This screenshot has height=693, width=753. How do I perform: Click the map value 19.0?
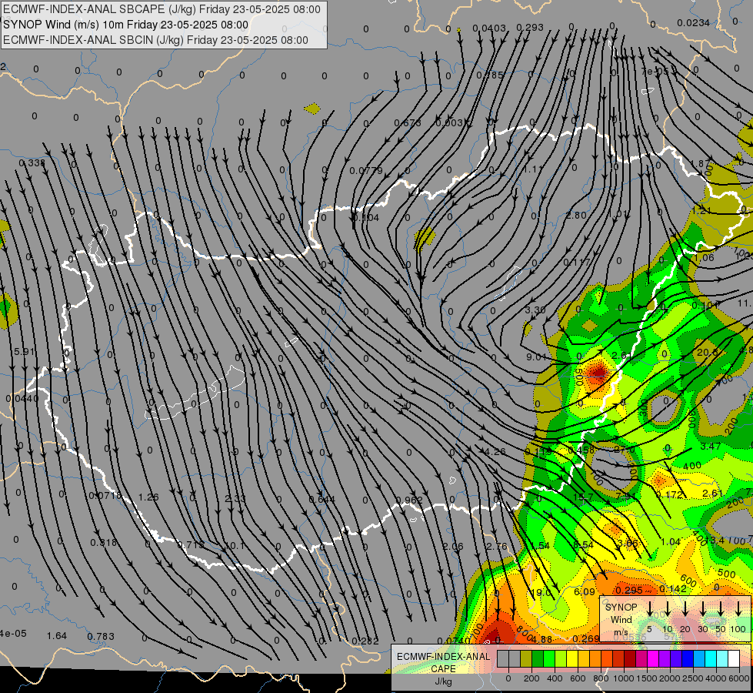[541, 592]
